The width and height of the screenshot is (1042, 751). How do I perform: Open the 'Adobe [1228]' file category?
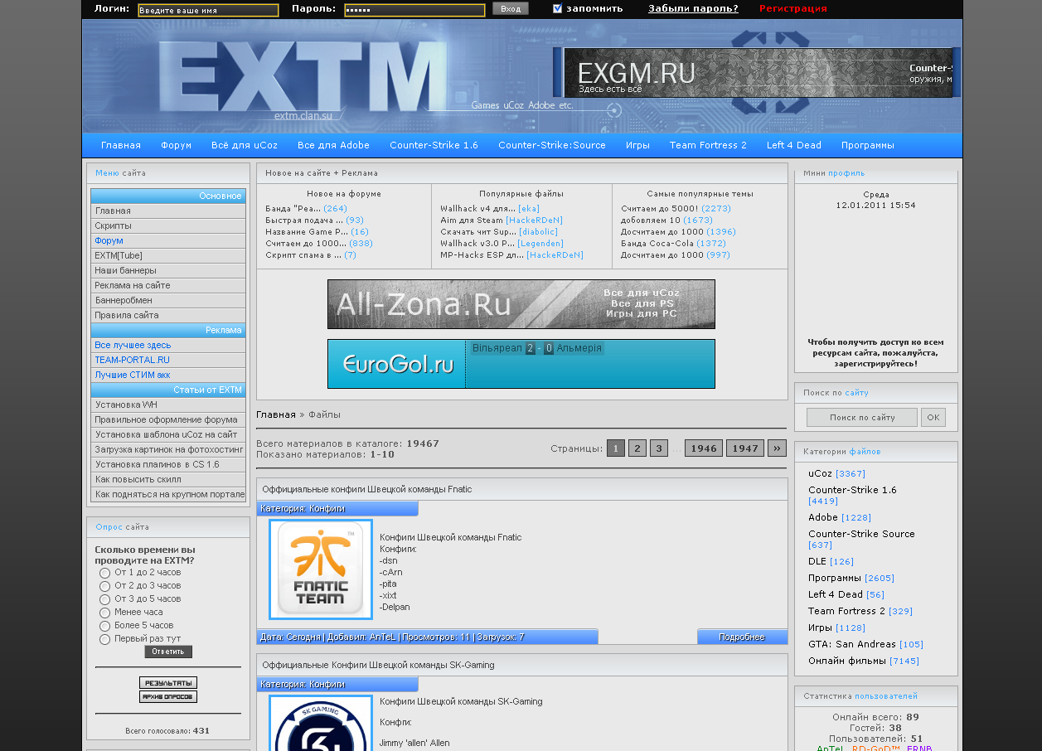coord(840,517)
